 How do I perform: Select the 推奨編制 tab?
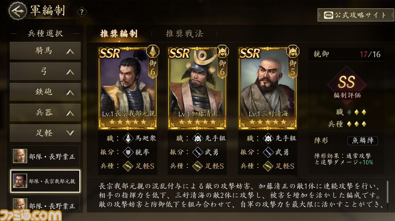coord(118,34)
